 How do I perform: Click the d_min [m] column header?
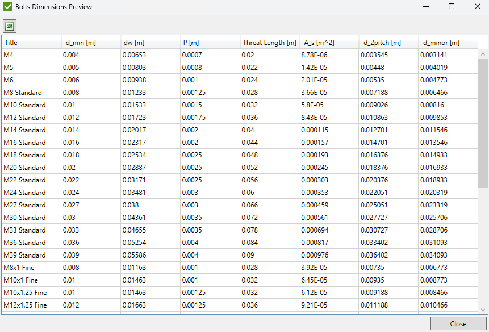pyautogui.click(x=91, y=43)
